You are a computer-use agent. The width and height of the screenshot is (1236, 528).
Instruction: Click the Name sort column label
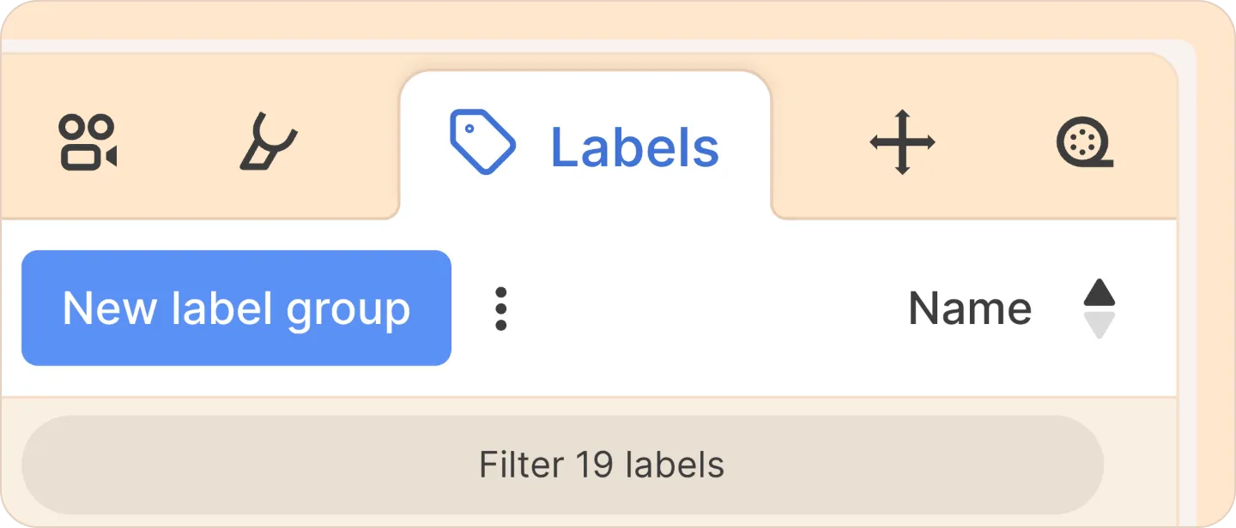(x=970, y=309)
